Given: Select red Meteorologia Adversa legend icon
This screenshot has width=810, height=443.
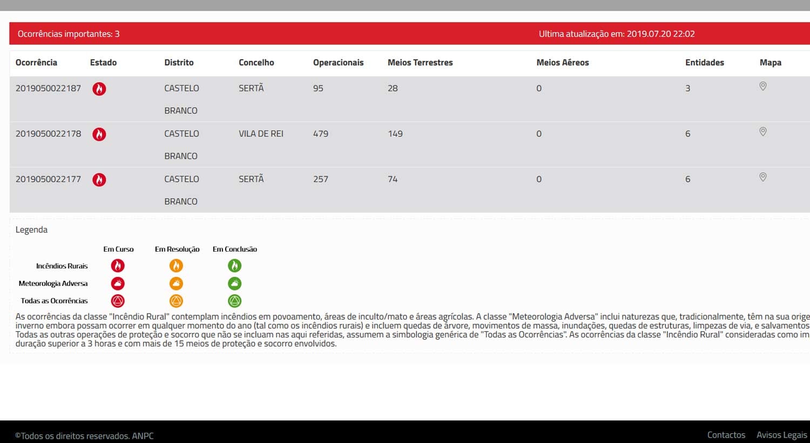Looking at the screenshot, I should (x=118, y=283).
